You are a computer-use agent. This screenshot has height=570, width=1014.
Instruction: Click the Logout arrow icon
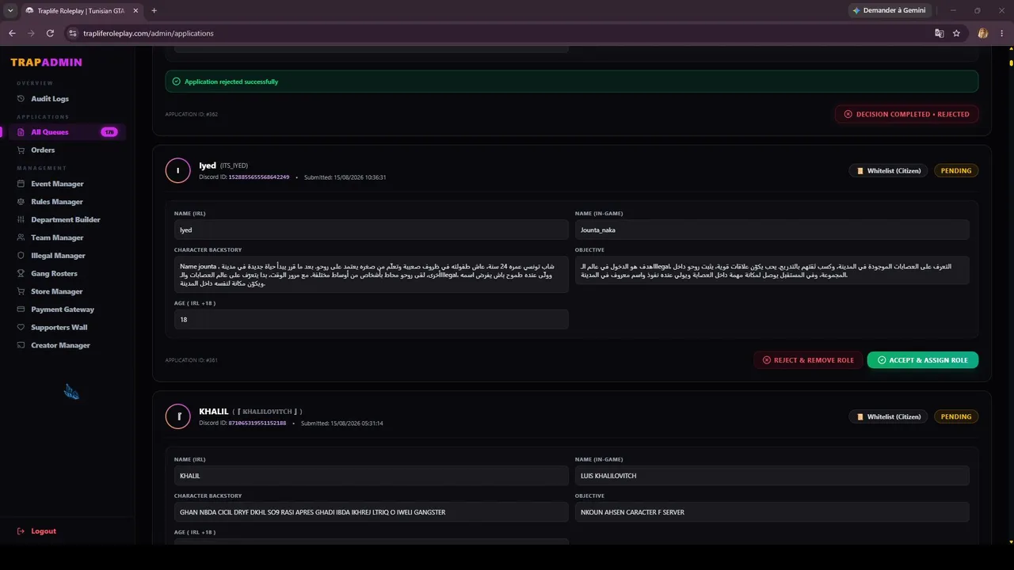21,531
